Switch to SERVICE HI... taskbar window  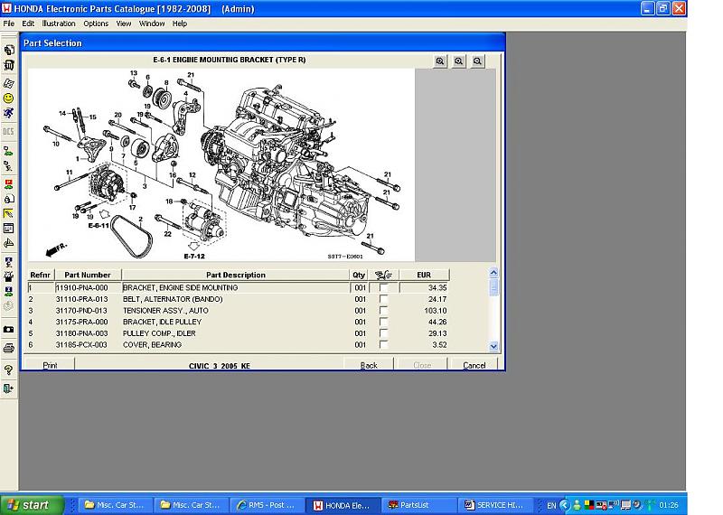pyautogui.click(x=495, y=505)
